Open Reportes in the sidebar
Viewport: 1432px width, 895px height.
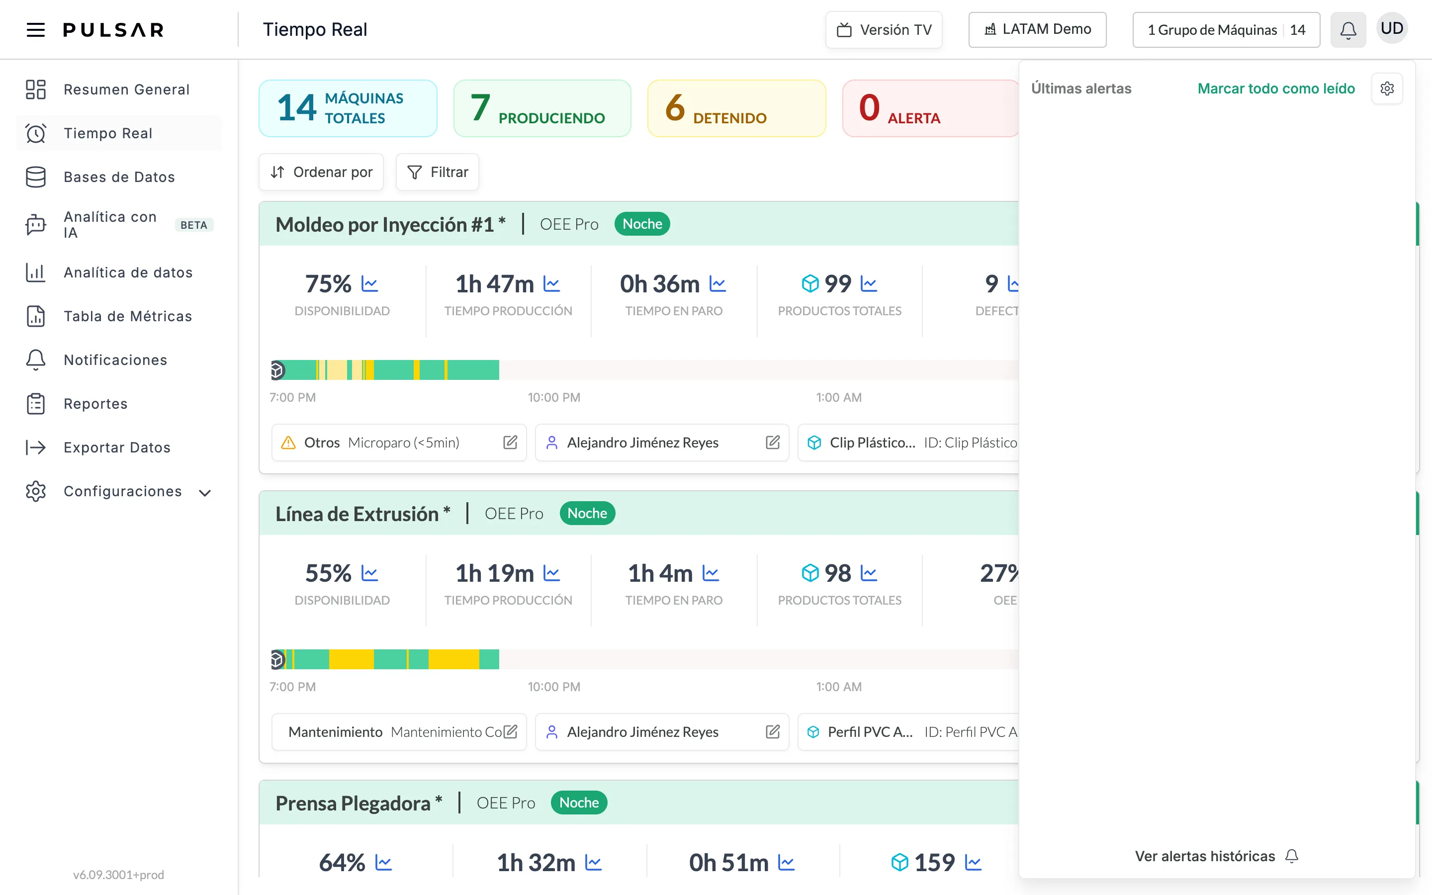tap(119, 404)
